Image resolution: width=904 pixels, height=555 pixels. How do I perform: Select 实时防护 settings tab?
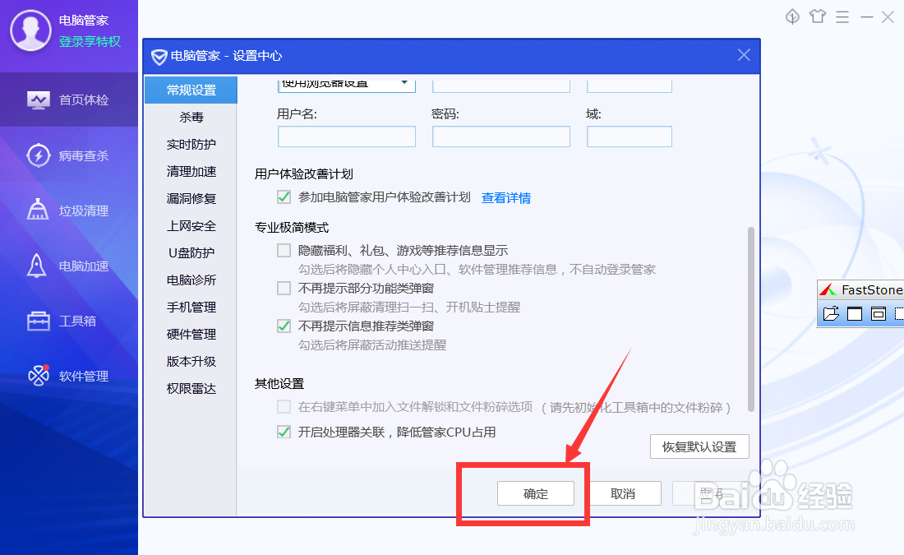(x=191, y=144)
